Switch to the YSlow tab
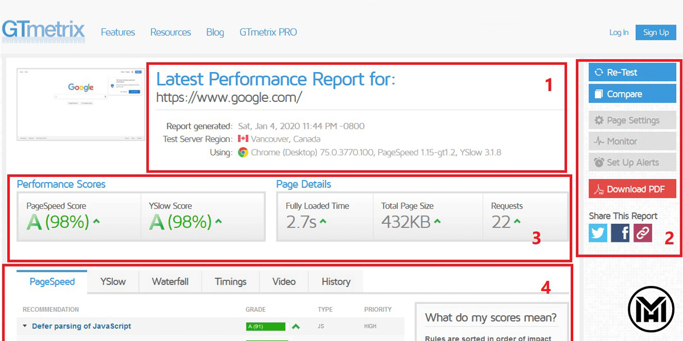This screenshot has height=341, width=683. [x=113, y=281]
